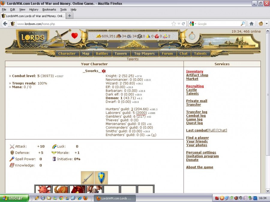The width and height of the screenshot is (270, 202).
Task: Click the volume speaker tray icon
Action: coord(236,198)
